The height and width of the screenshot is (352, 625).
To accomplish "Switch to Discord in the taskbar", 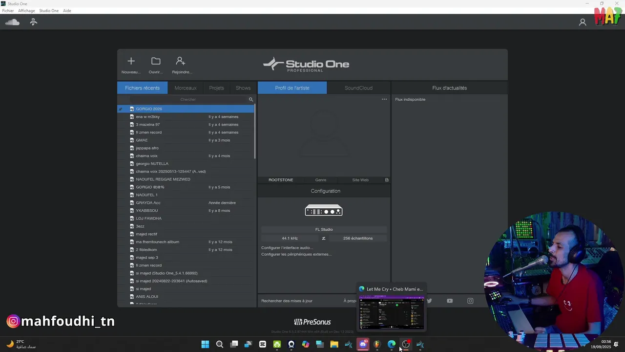I will pos(363,344).
